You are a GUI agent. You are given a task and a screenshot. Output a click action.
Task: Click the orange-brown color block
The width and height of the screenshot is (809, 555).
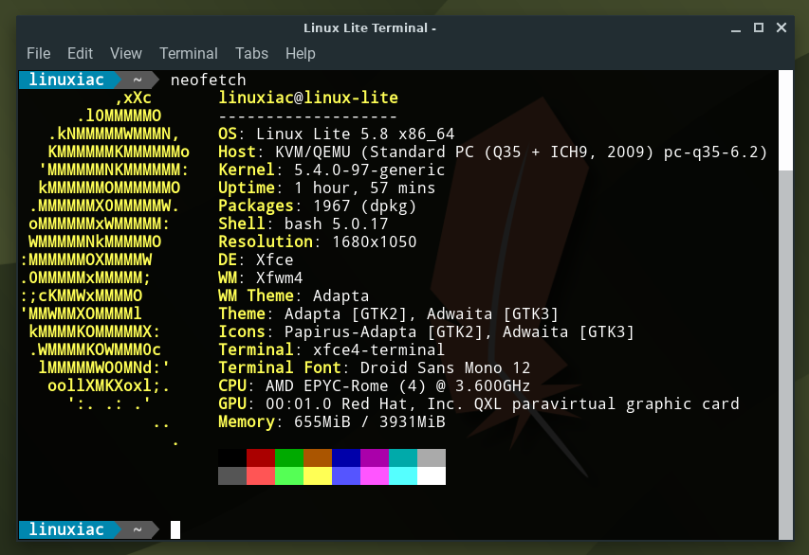pos(318,457)
